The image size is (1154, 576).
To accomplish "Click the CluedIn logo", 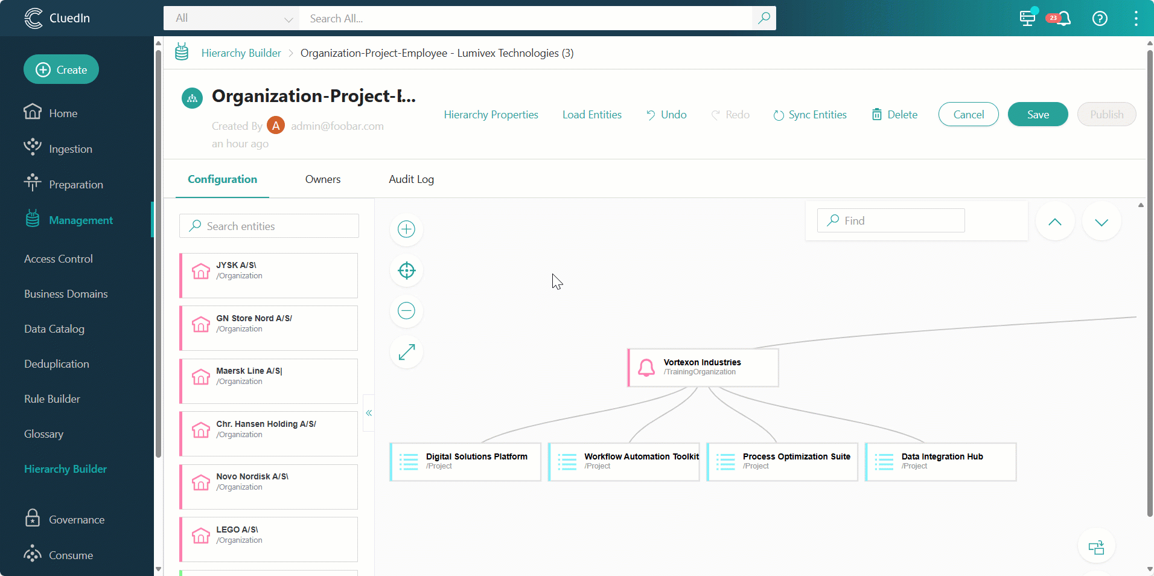I will coord(57,18).
